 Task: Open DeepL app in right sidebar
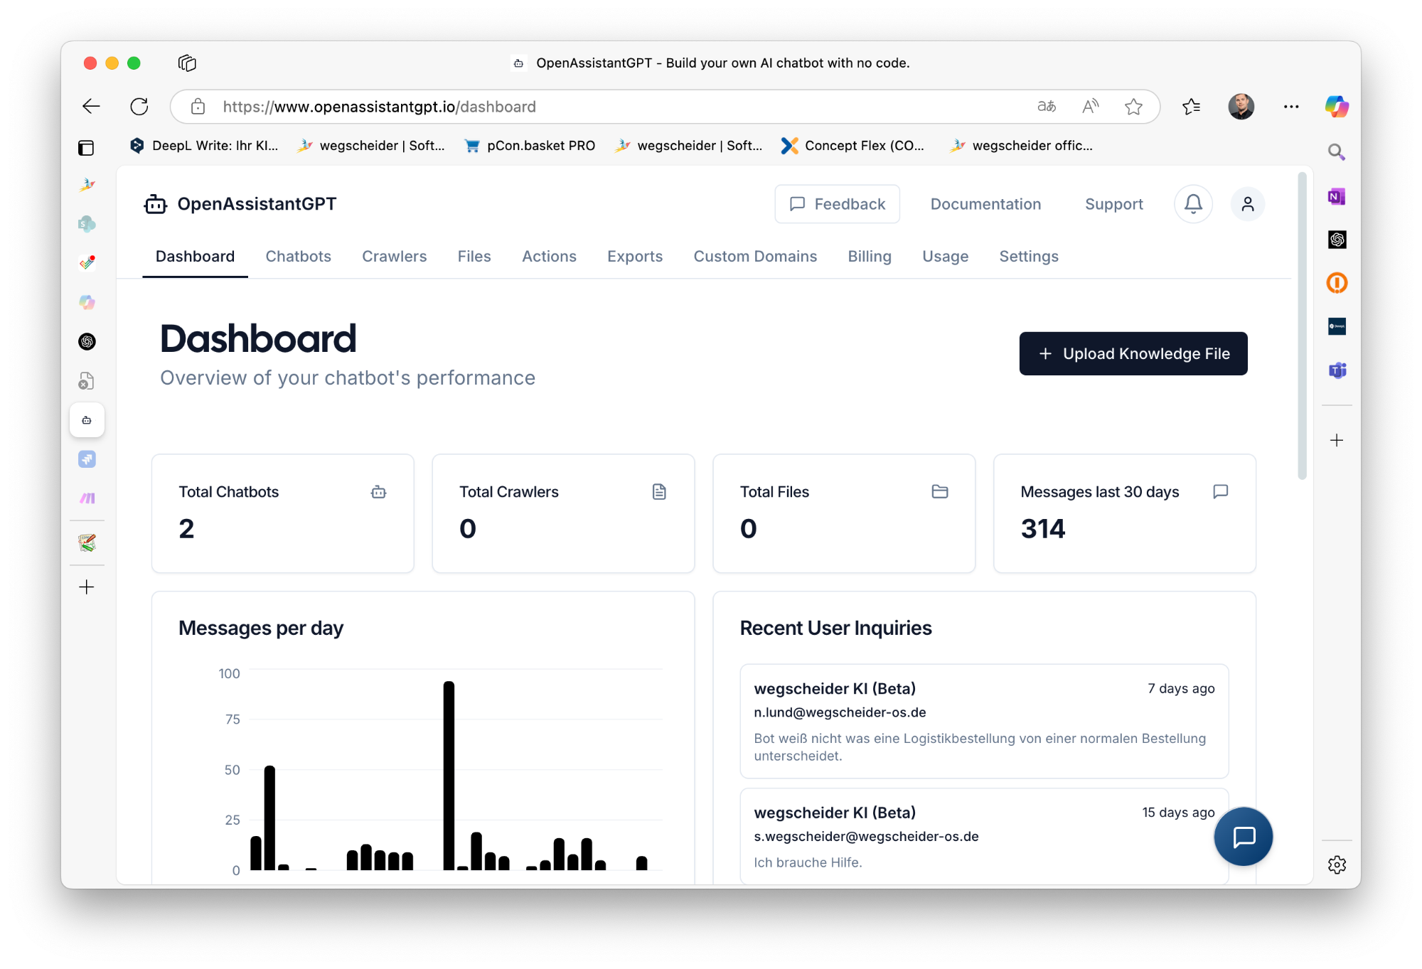pos(1337,326)
